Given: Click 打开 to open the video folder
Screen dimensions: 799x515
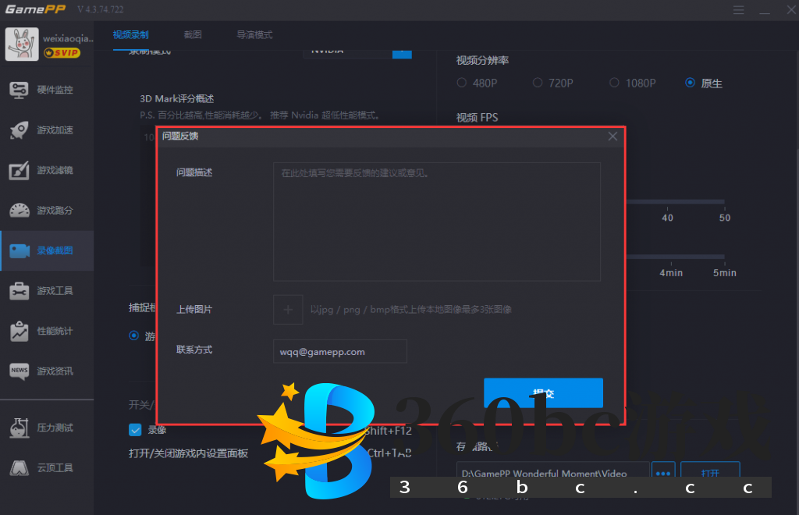Looking at the screenshot, I should [x=710, y=471].
